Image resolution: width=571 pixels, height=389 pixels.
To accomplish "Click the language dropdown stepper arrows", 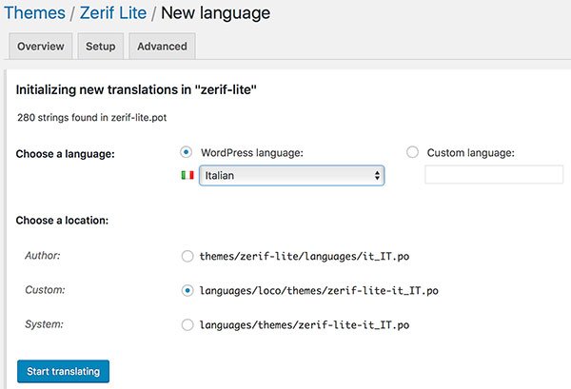I will (x=377, y=176).
